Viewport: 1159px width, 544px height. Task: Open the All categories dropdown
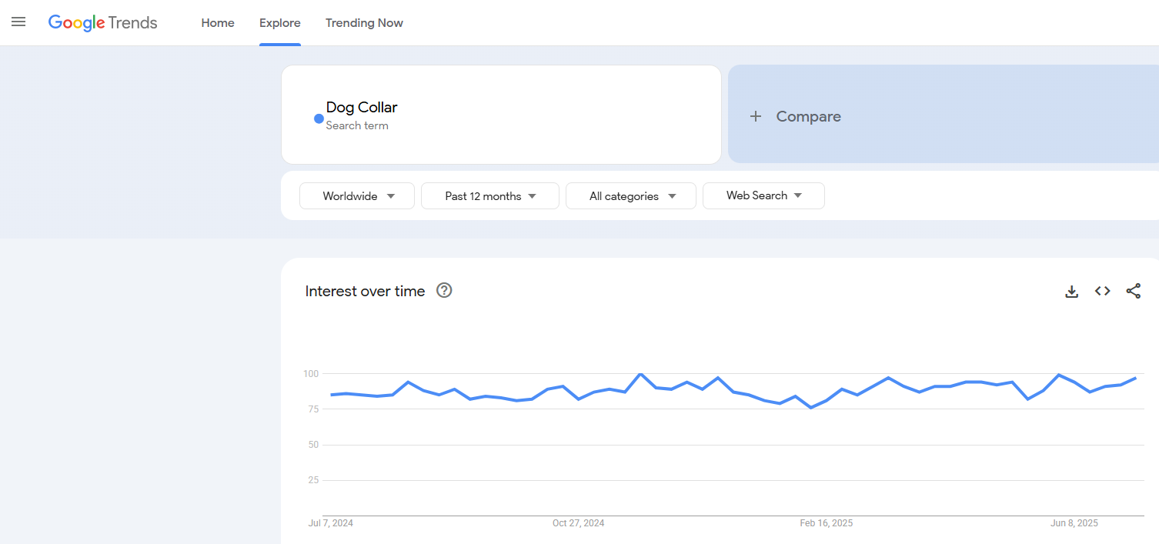point(631,196)
